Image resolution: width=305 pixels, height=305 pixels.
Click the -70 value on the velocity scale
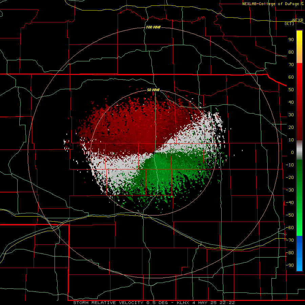(290, 240)
